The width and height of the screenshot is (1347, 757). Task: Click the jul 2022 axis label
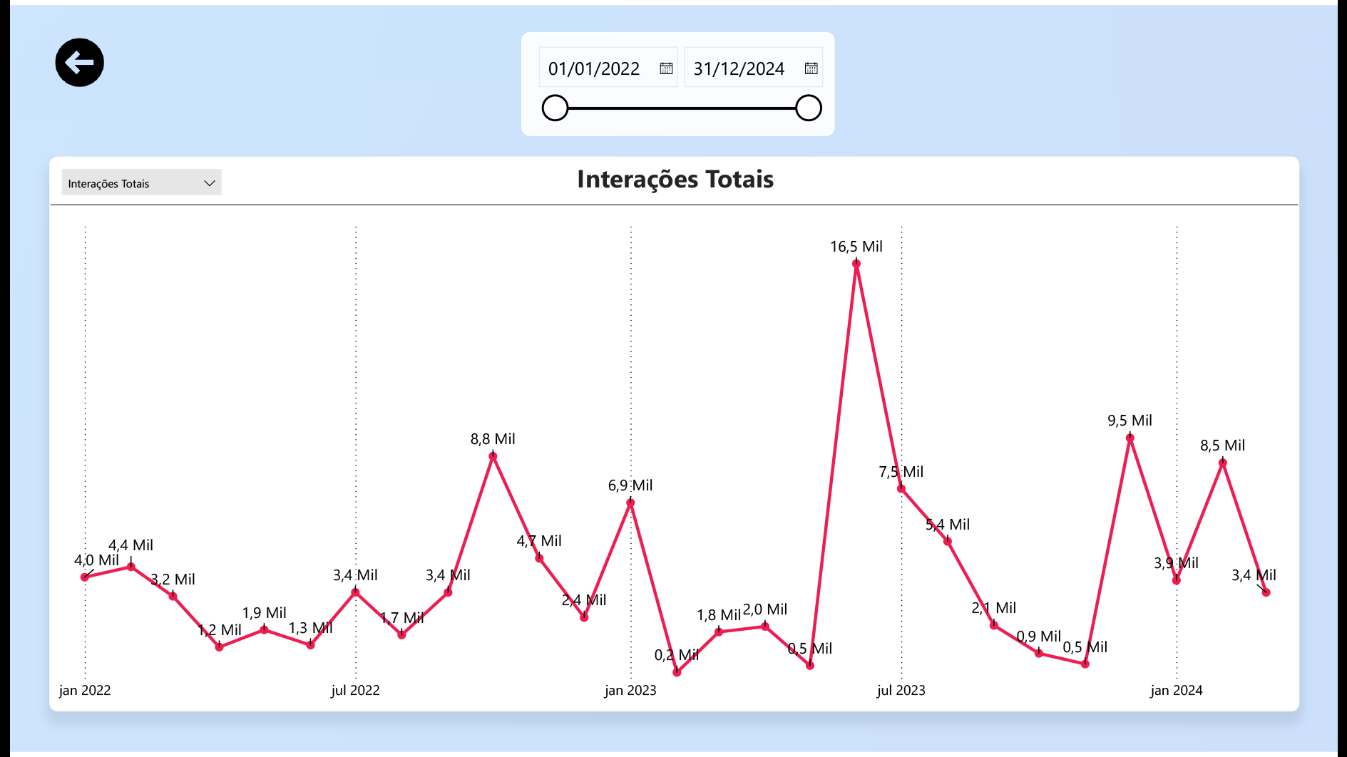(355, 690)
